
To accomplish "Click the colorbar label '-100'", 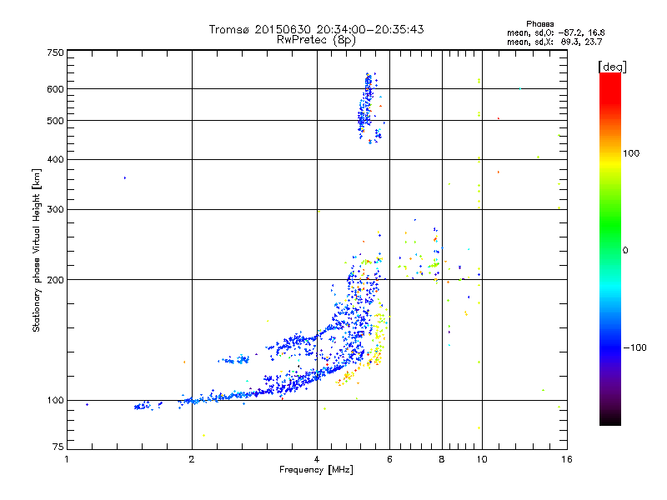I will click(634, 347).
